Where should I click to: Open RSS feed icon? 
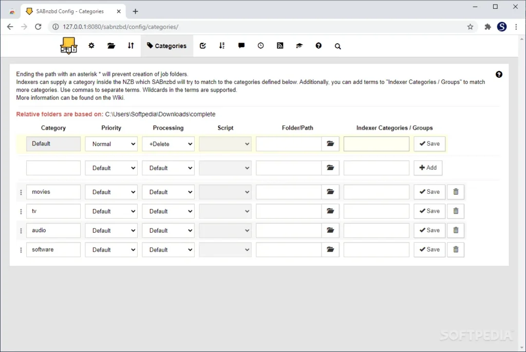280,46
